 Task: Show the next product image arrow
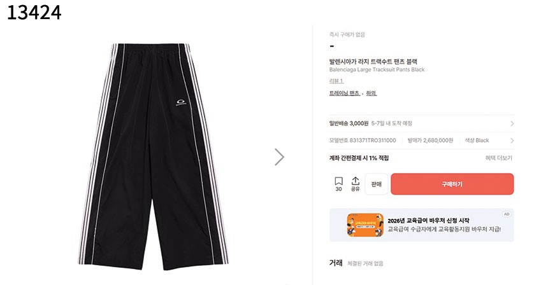[279, 157]
